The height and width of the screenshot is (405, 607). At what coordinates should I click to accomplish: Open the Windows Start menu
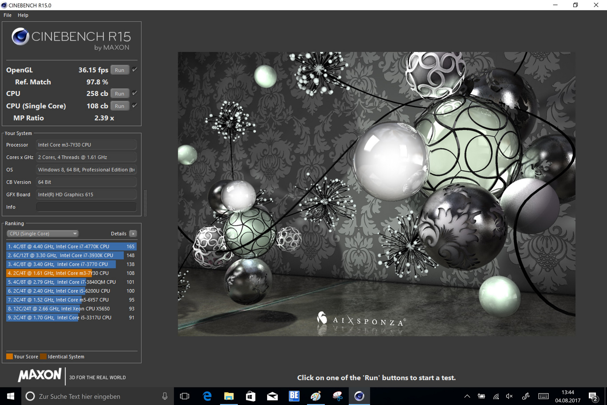10,396
